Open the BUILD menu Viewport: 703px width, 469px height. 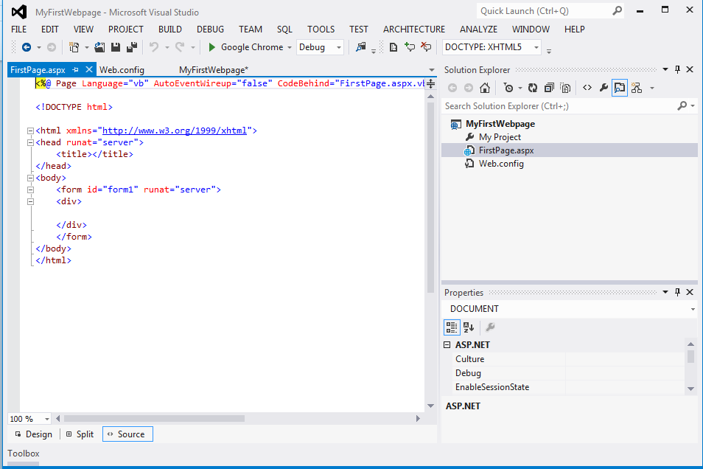coord(170,29)
